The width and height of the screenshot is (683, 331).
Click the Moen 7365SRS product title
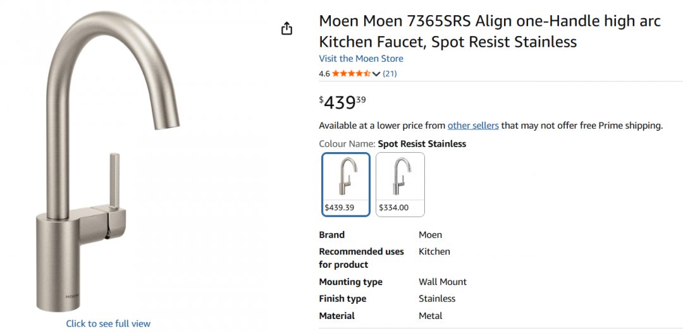pyautogui.click(x=489, y=31)
